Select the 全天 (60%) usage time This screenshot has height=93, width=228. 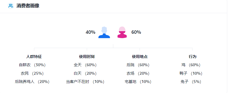pyautogui.click(x=85, y=65)
